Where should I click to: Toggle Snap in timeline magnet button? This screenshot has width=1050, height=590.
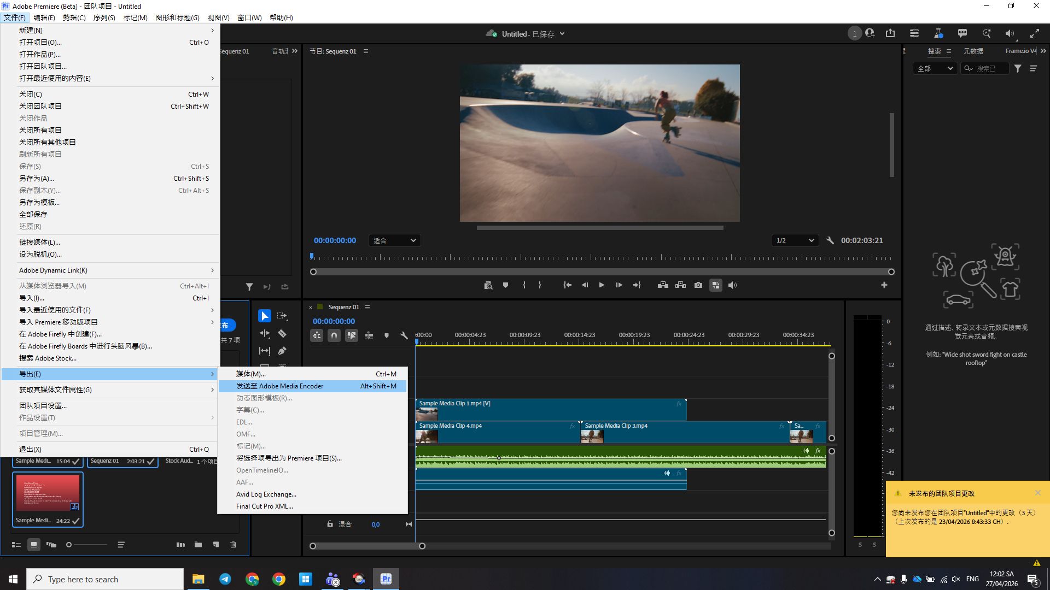[334, 335]
